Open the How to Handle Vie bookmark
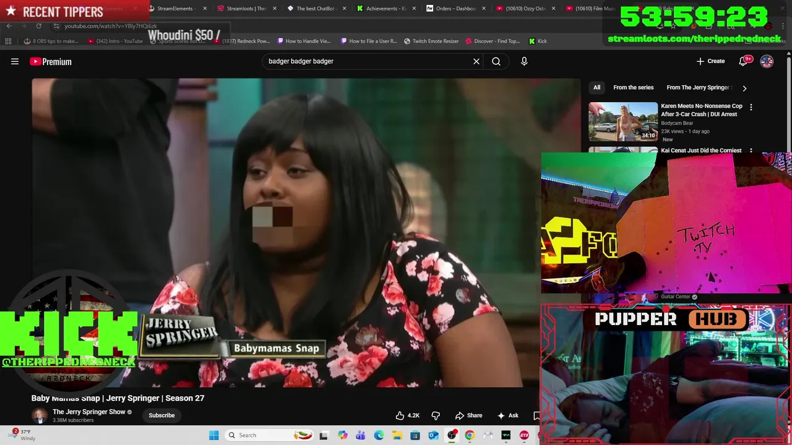The width and height of the screenshot is (792, 445). [x=304, y=41]
